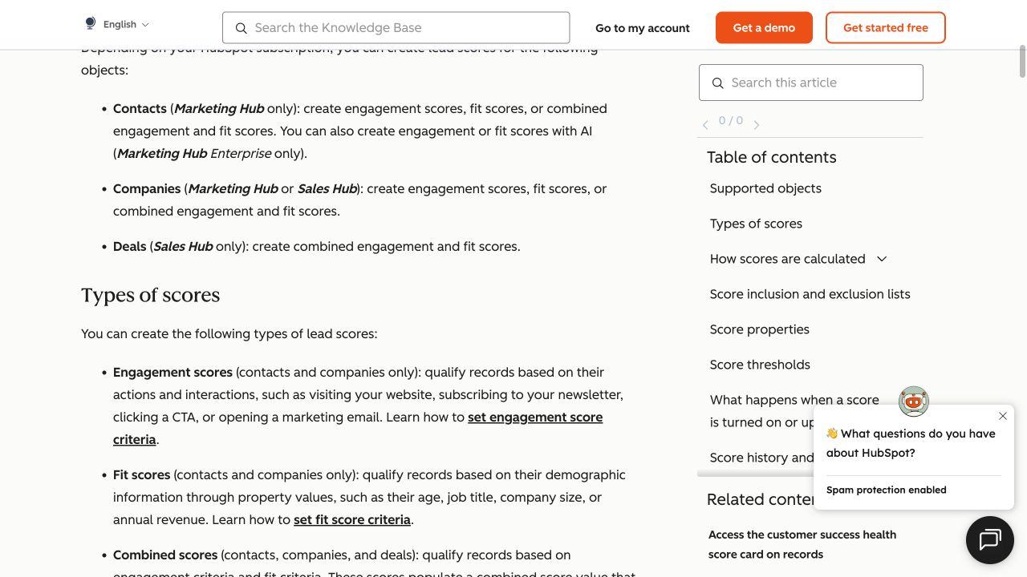Click the article search magnifier icon

(717, 83)
